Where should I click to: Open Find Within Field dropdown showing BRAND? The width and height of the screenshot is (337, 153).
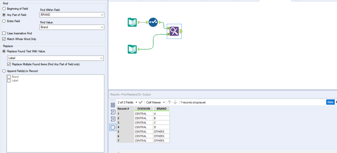pos(72,15)
